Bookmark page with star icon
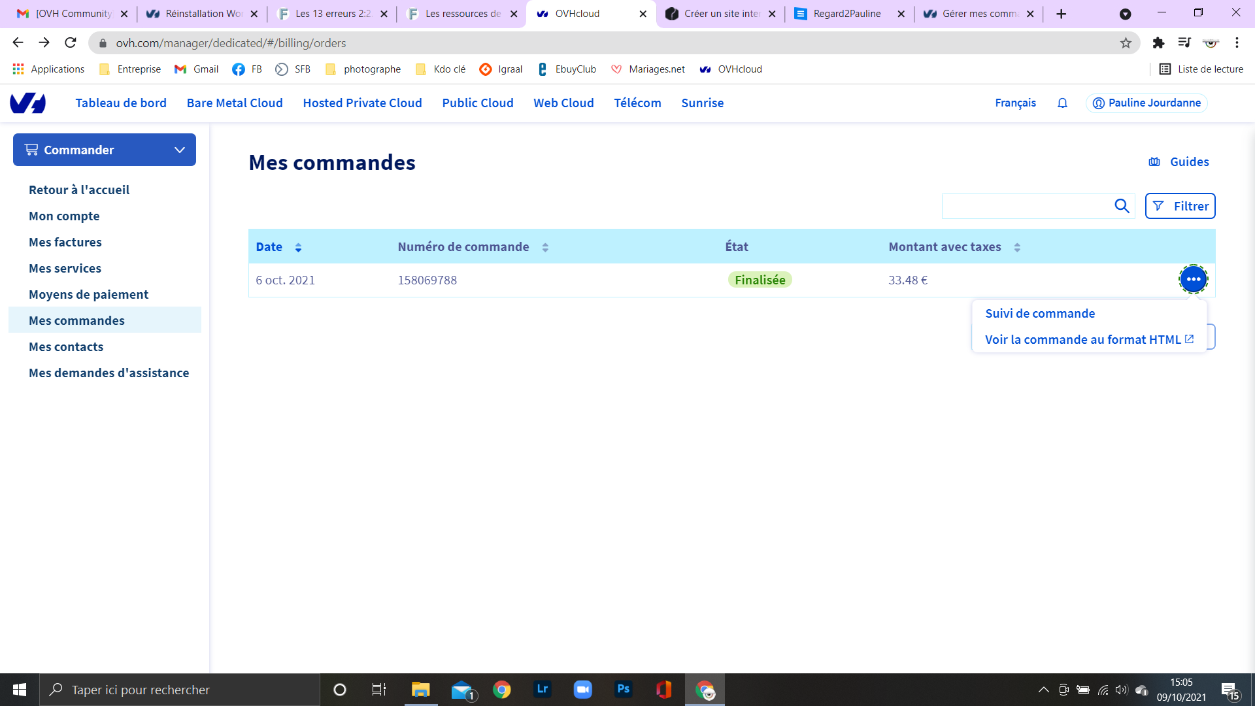1255x706 pixels. (x=1126, y=43)
